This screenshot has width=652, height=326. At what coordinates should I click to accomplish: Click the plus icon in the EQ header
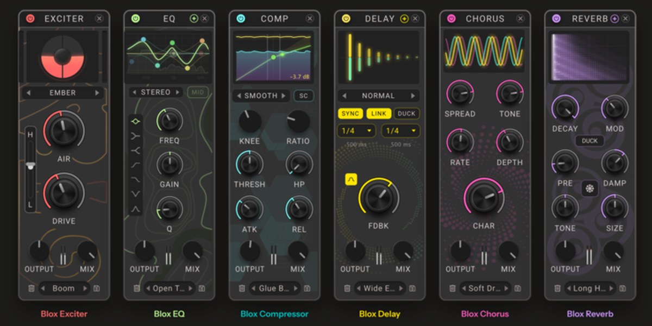tap(194, 18)
